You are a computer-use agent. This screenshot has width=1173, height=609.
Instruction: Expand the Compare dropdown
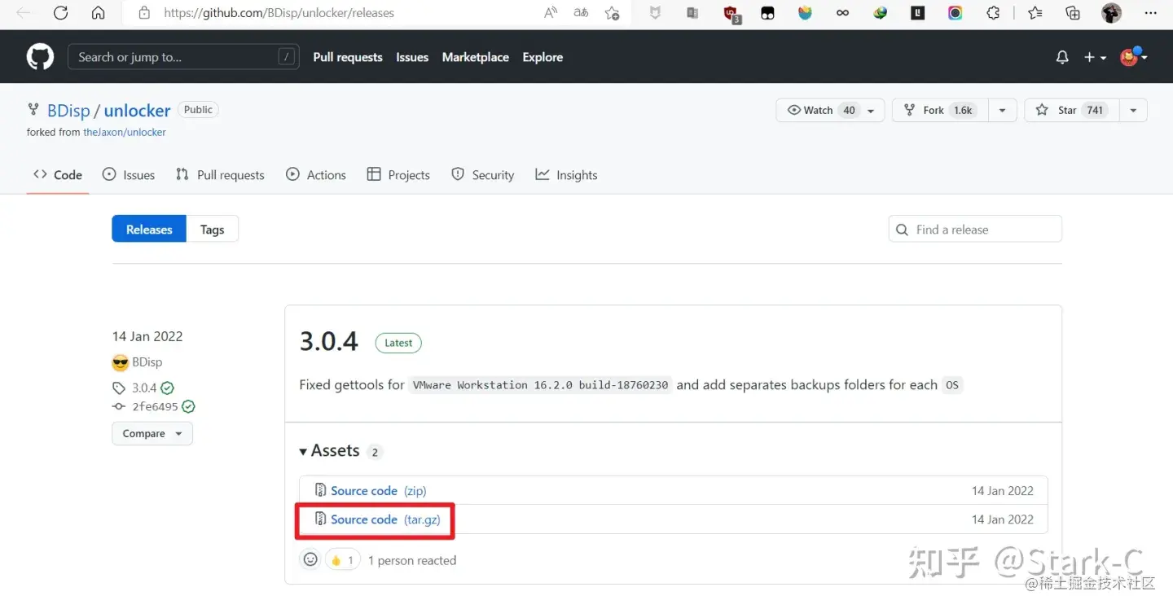tap(152, 434)
